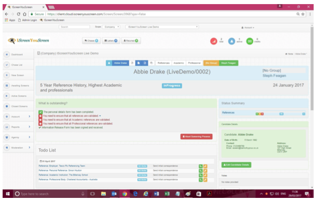This screenshot has width=316, height=201.
Task: Click the green phone icon for Tesco reference
Action: [x=200, y=166]
